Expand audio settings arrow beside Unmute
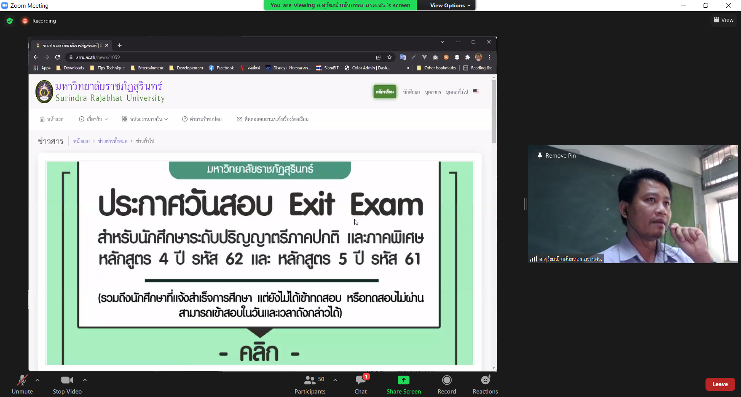Screen dimensions: 741x397 coord(37,380)
